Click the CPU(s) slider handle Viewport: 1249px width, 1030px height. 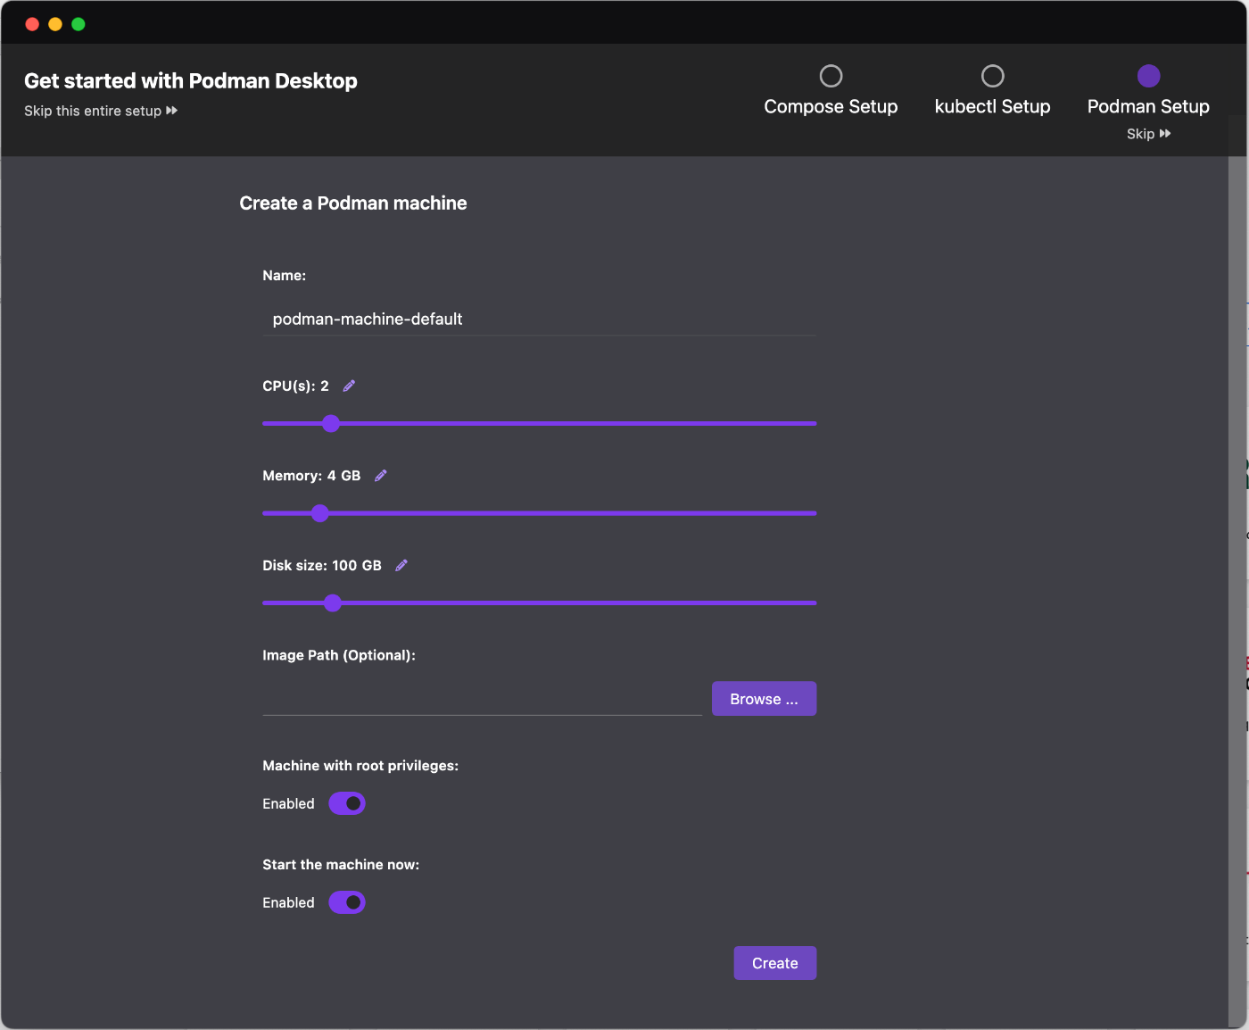pyautogui.click(x=331, y=423)
